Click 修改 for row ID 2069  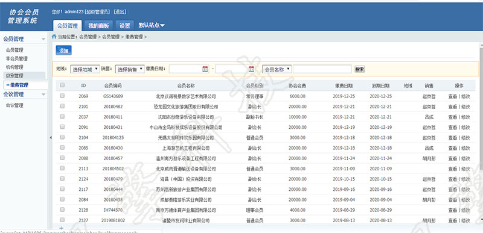tap(465, 96)
